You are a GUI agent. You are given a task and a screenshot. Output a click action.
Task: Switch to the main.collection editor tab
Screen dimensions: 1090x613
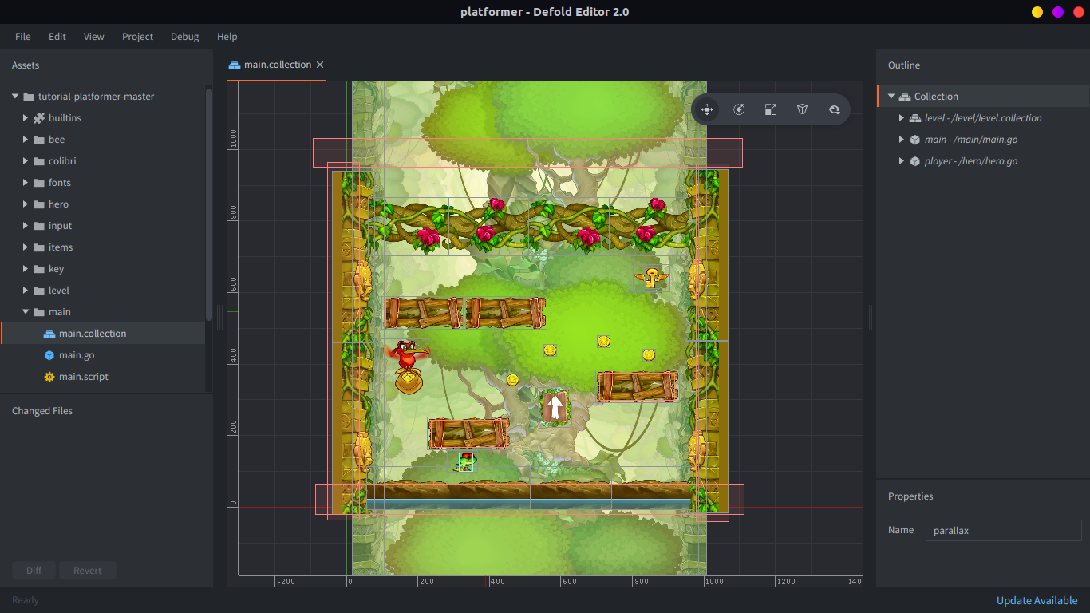click(276, 65)
